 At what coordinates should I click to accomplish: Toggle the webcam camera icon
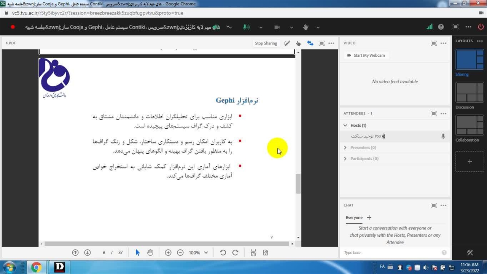pos(277,27)
